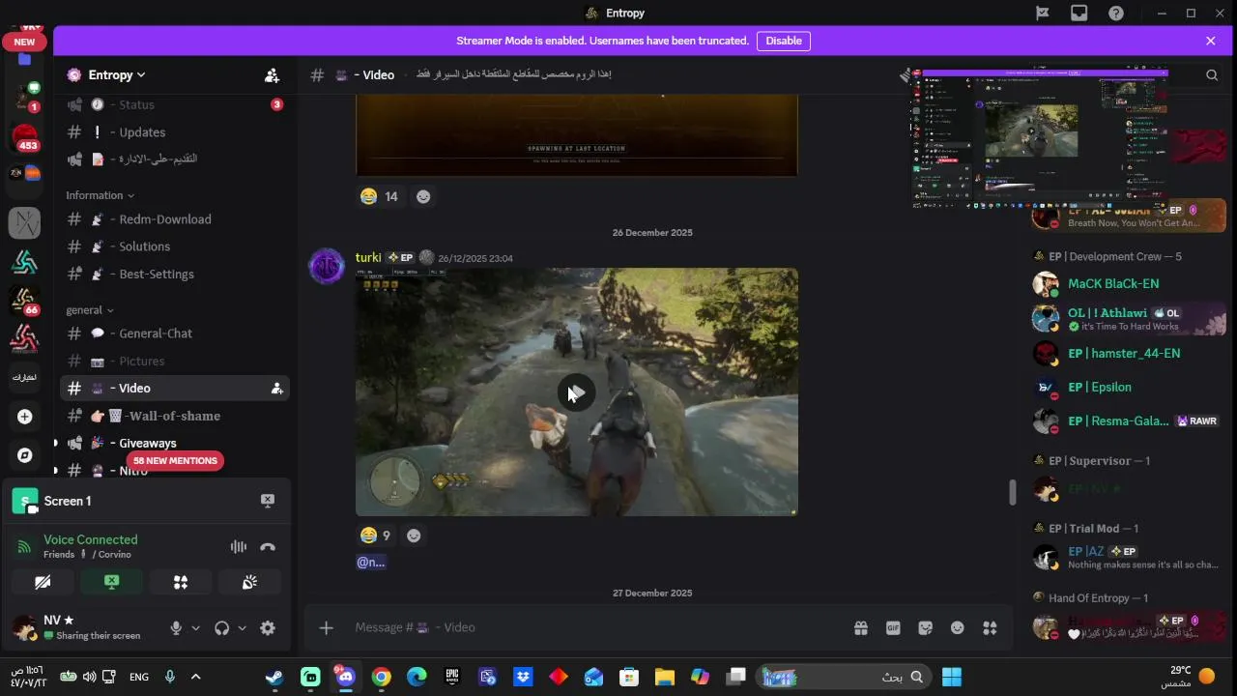Screen dimensions: 1237x696
Task: Add the laughing reaction with 9 count
Action: point(375,536)
